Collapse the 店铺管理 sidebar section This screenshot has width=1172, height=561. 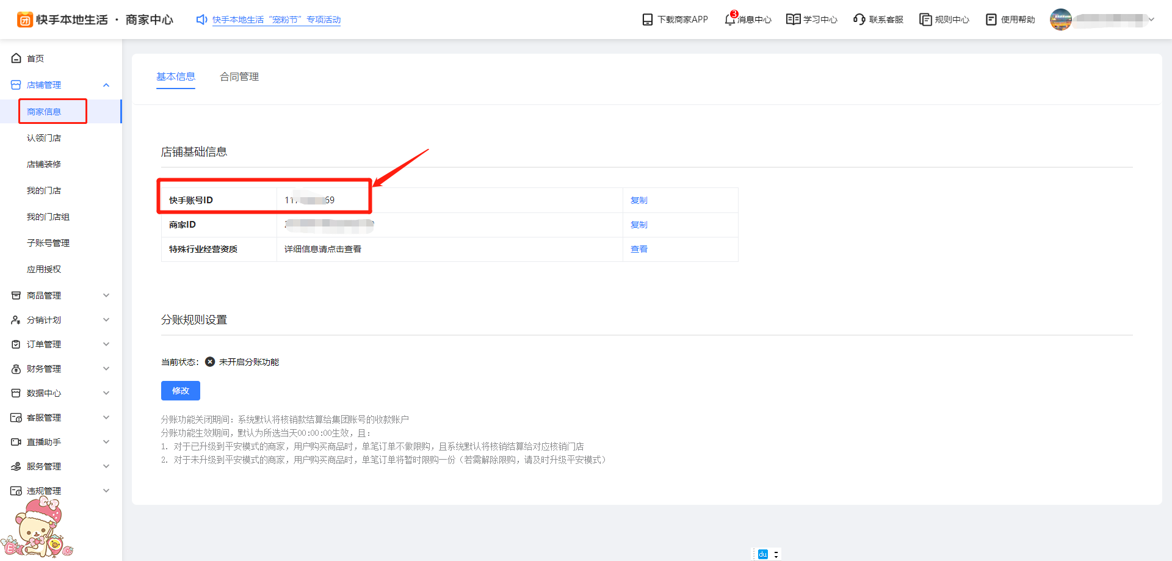106,85
